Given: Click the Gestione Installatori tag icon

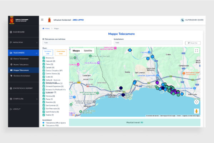Looking at the screenshot, I should (x=11, y=76).
